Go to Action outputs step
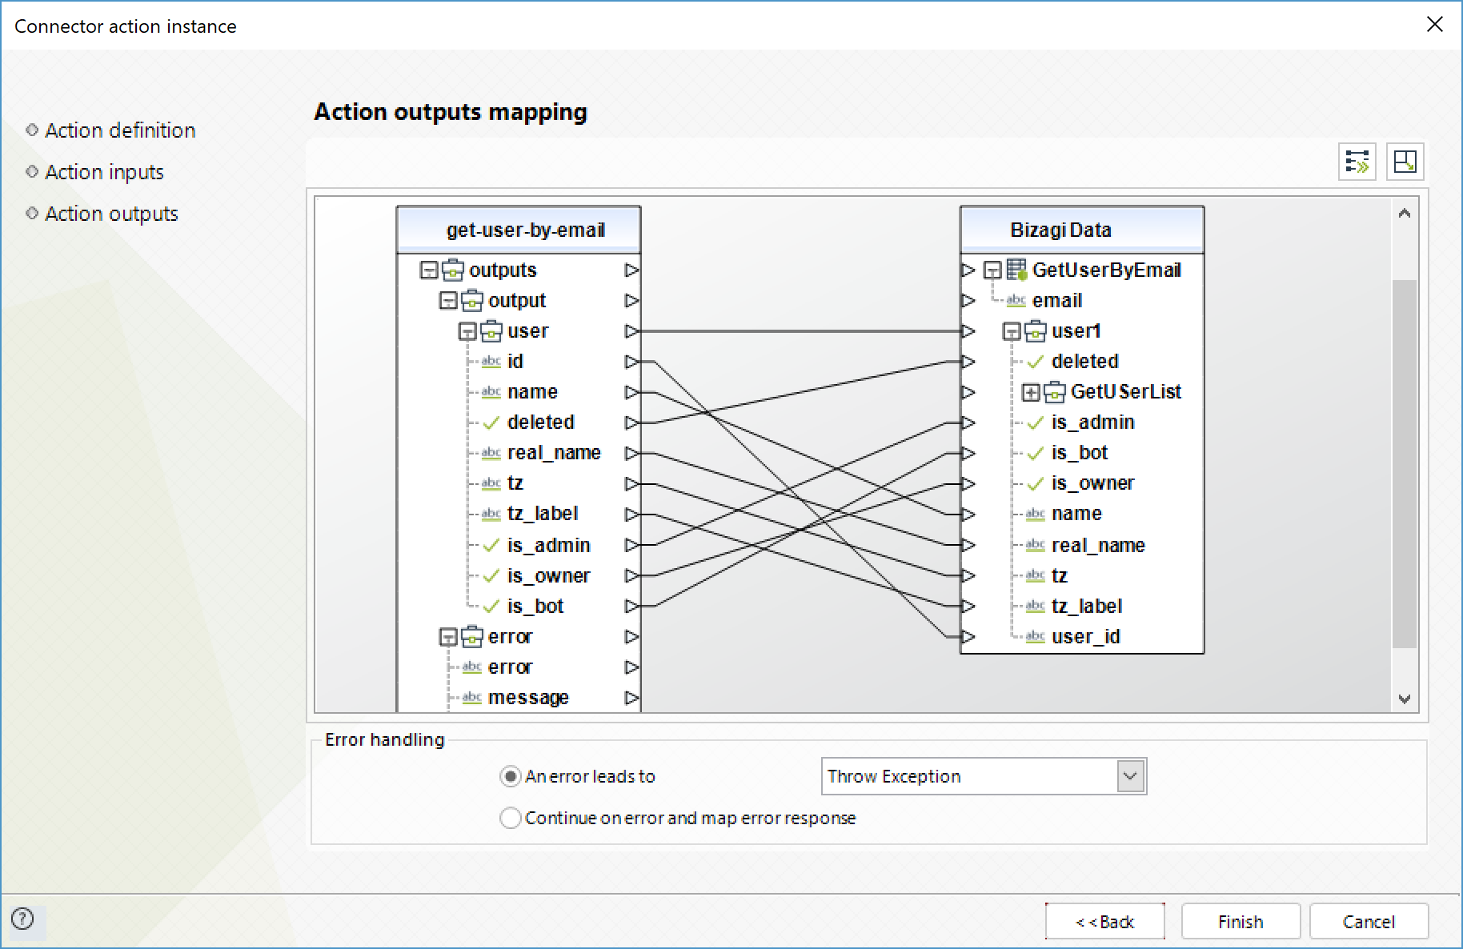Screen dimensions: 1463x949 coord(111,214)
